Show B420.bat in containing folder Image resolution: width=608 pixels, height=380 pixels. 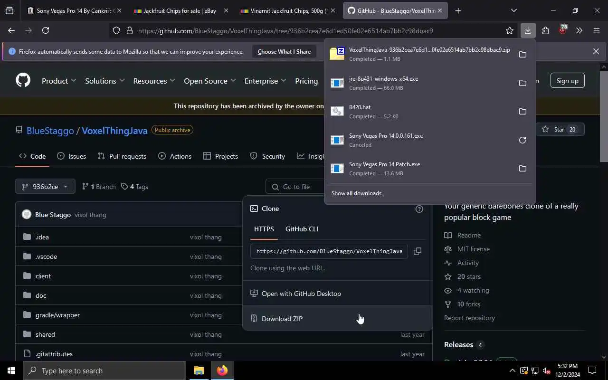[x=522, y=111]
